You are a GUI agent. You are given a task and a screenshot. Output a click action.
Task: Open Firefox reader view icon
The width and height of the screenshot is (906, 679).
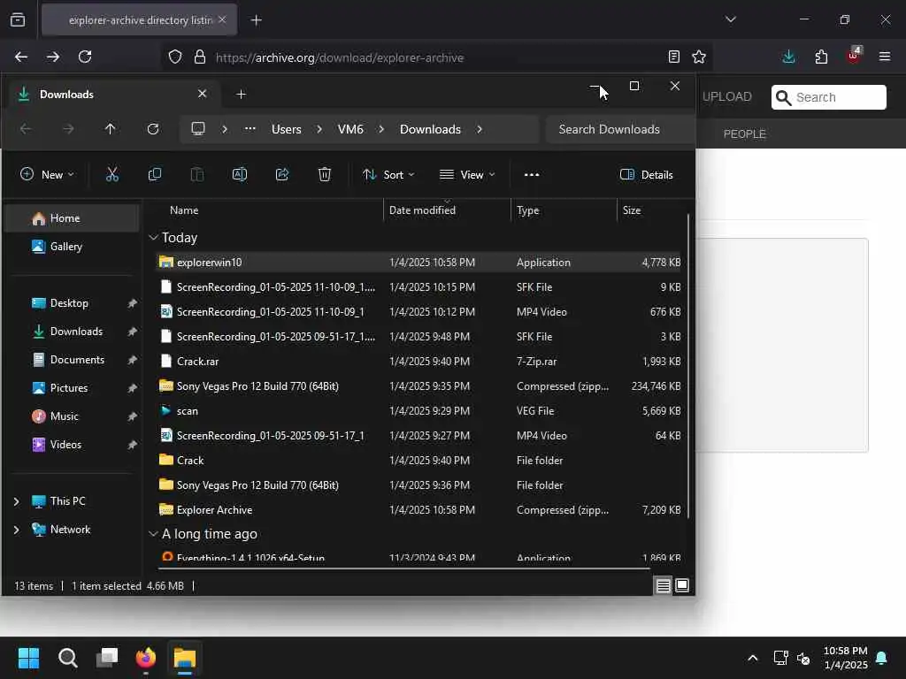[673, 57]
